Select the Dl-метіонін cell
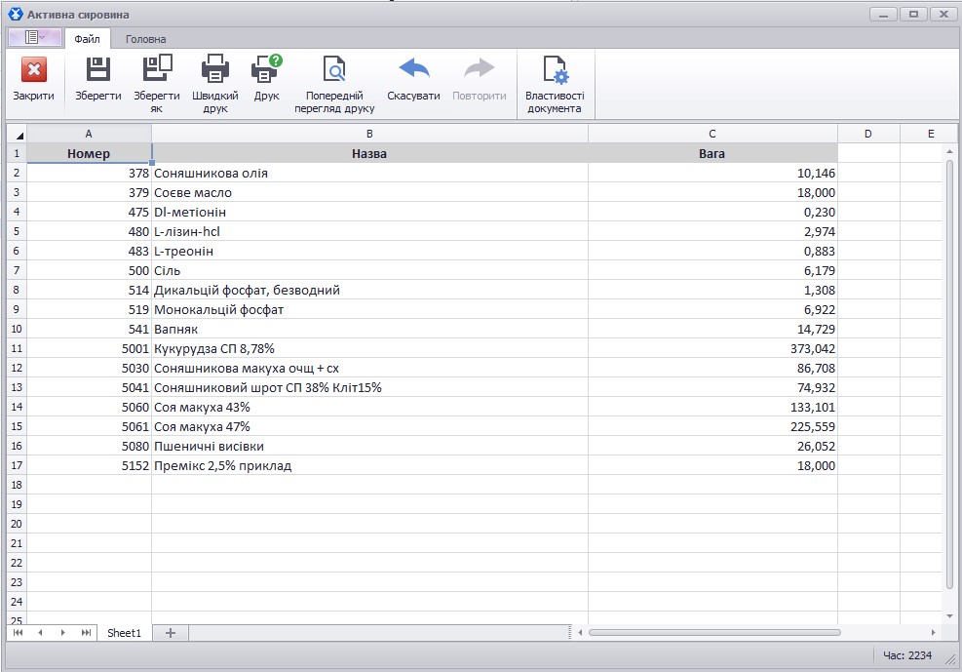This screenshot has height=672, width=962. pos(369,212)
